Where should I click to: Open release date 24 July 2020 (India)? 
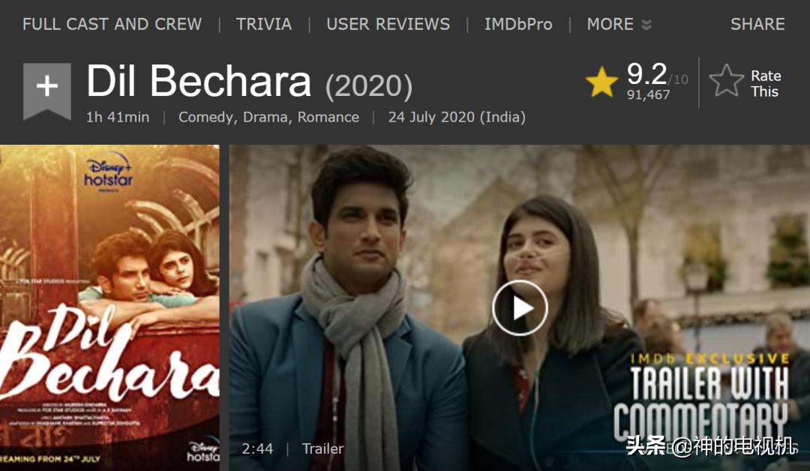point(457,117)
